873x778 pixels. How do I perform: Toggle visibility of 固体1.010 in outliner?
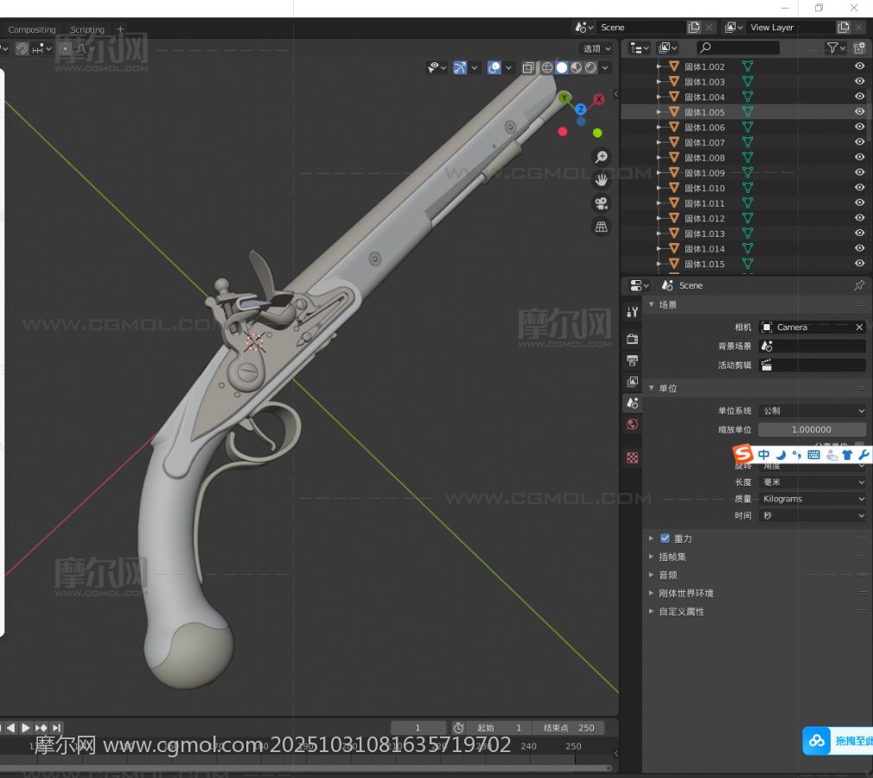click(x=859, y=188)
